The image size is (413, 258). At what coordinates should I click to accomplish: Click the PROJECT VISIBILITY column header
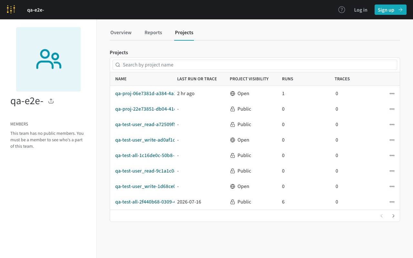[249, 79]
